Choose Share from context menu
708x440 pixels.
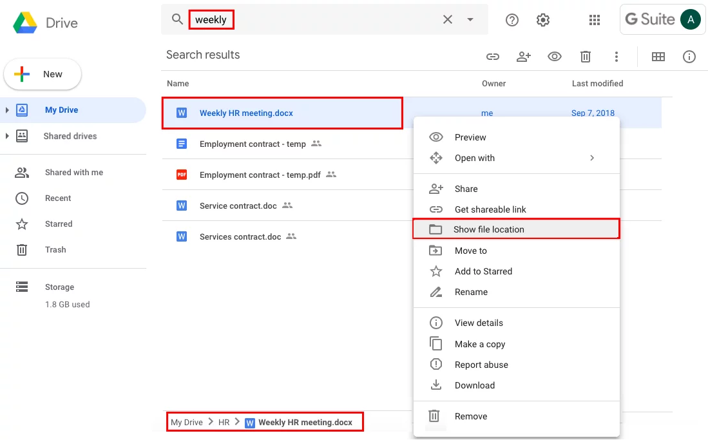click(517, 188)
